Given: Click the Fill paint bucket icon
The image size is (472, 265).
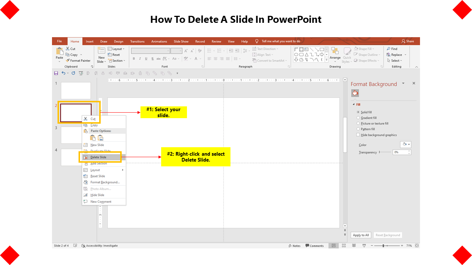Looking at the screenshot, I should coord(355,93).
